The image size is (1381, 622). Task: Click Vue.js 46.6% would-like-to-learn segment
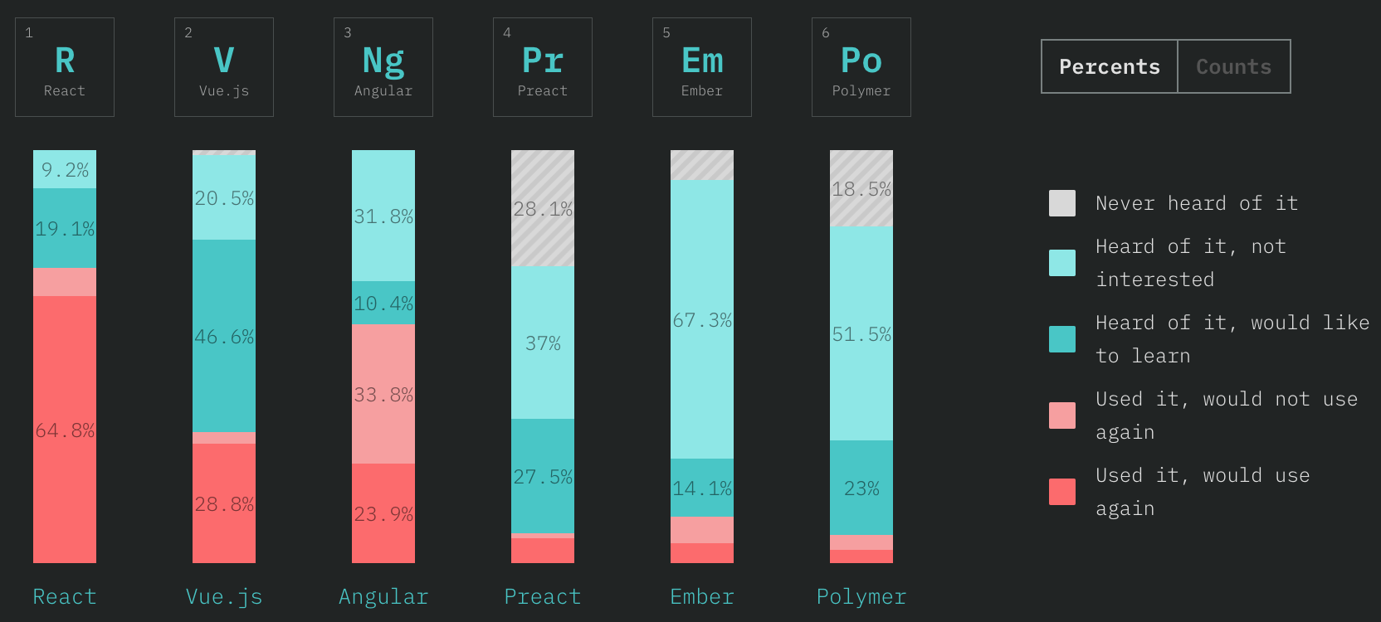(224, 336)
